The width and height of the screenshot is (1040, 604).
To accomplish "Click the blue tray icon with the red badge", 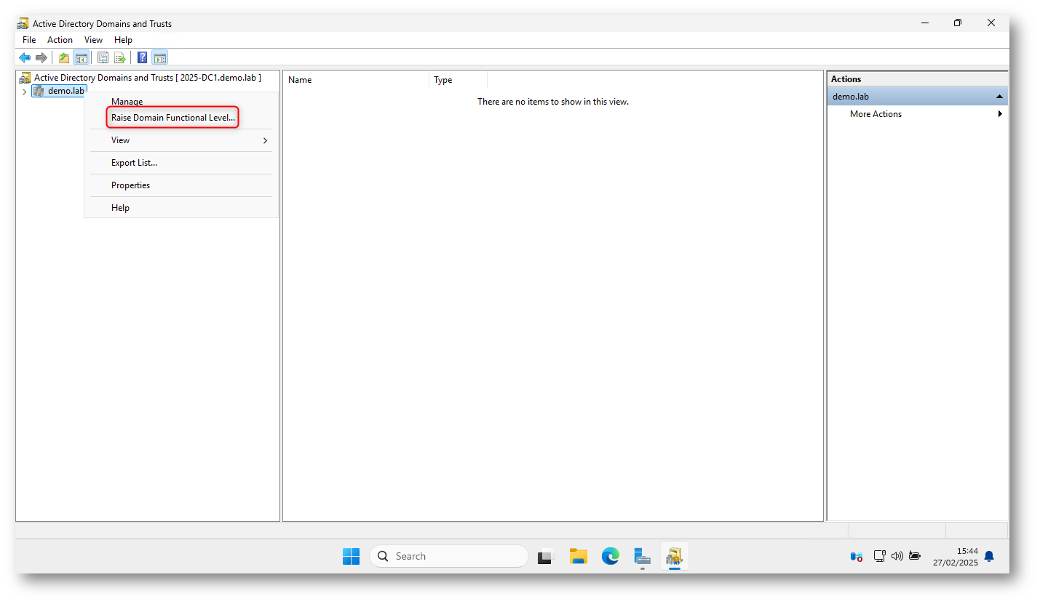I will pyautogui.click(x=857, y=556).
